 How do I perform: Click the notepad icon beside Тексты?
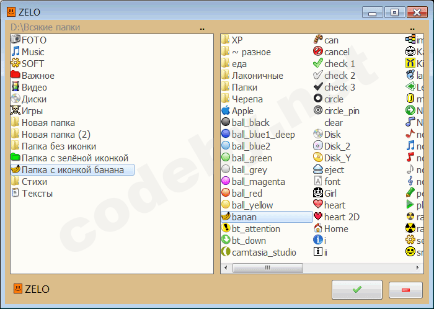15,193
